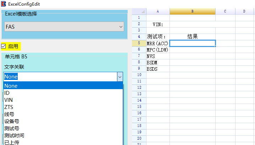Viewport: 255px width, 145px height.
Task: Click the None text field of combo box
Action: click(x=60, y=77)
